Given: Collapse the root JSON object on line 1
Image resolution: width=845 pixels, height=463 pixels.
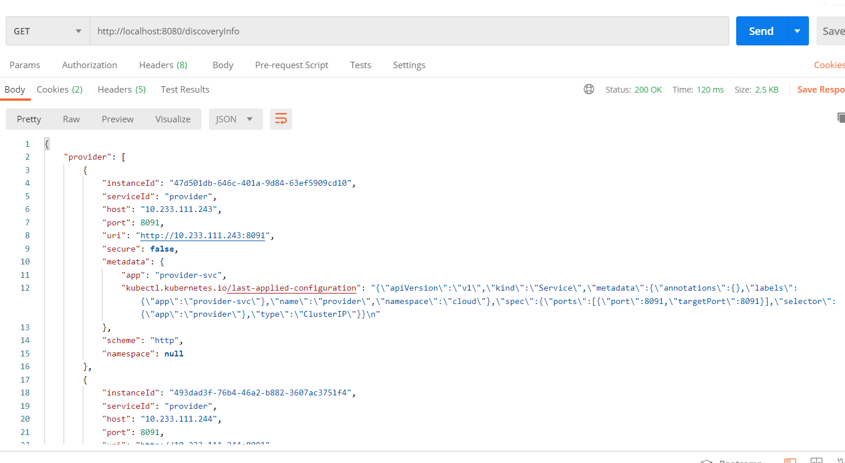Looking at the screenshot, I should [47, 144].
